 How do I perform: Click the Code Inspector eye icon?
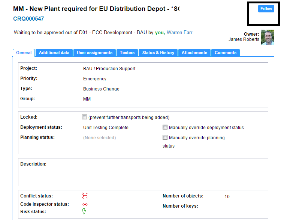[x=85, y=204]
